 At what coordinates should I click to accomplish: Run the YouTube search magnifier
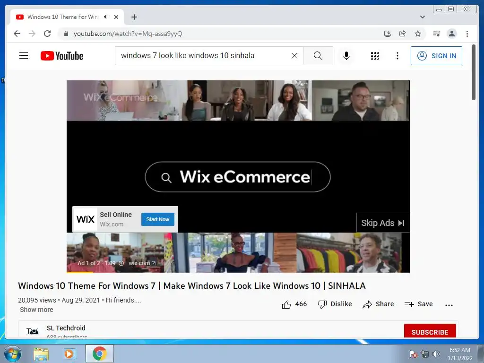(318, 56)
